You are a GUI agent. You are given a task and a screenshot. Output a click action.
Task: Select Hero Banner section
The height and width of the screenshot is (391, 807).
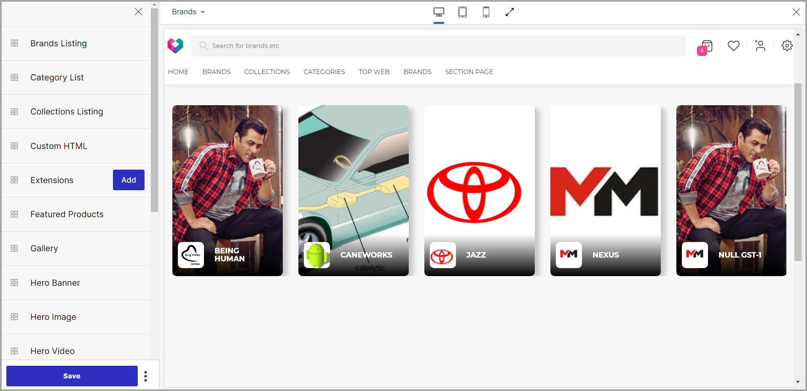pyautogui.click(x=76, y=283)
